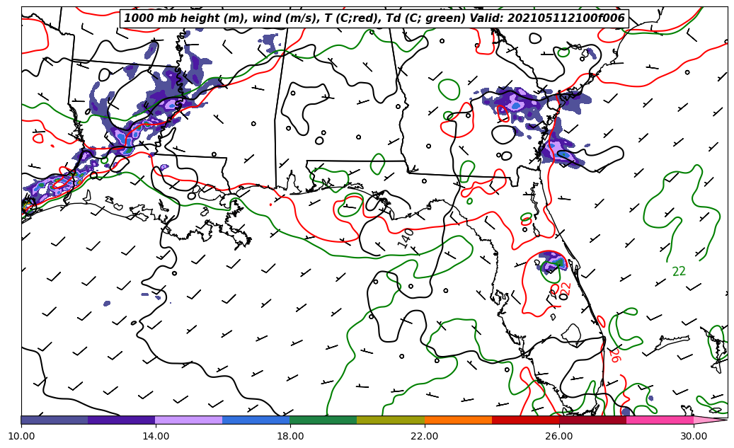
Task: Click the 30.00 colorbar tick label
Action: tap(694, 436)
